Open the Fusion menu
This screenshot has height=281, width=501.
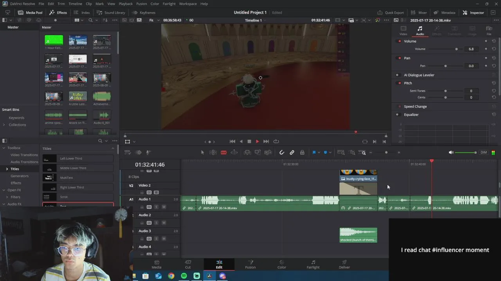coord(142,4)
